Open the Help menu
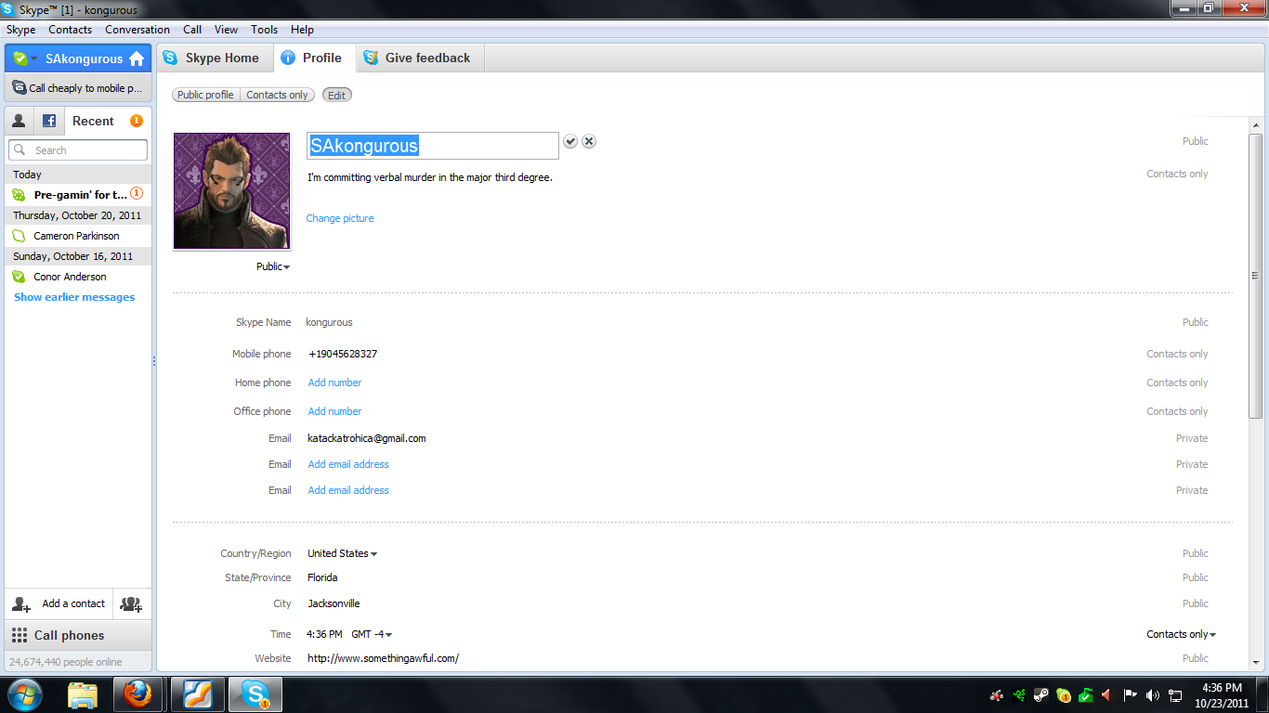Viewport: 1269px width, 713px height. pyautogui.click(x=302, y=30)
